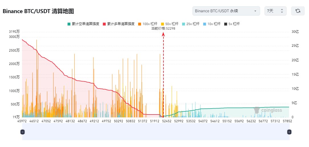The width and height of the screenshot is (309, 147).
Task: Click the 19万 left axis label
Action: pyautogui.click(x=16, y=117)
